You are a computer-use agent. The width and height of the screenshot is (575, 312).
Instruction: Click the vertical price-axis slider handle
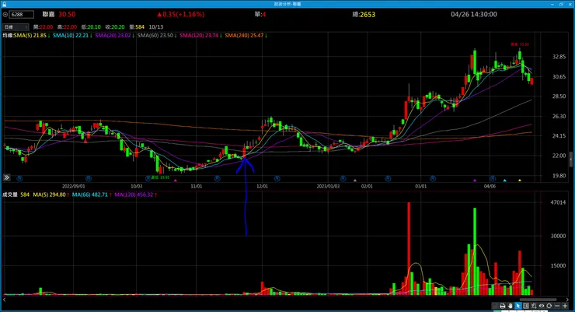coord(571,159)
